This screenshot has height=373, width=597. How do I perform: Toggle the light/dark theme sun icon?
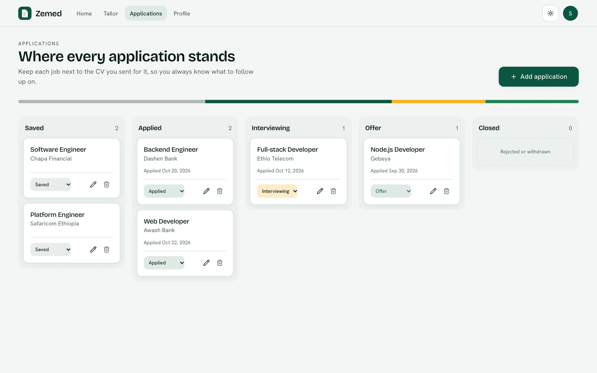[550, 13]
